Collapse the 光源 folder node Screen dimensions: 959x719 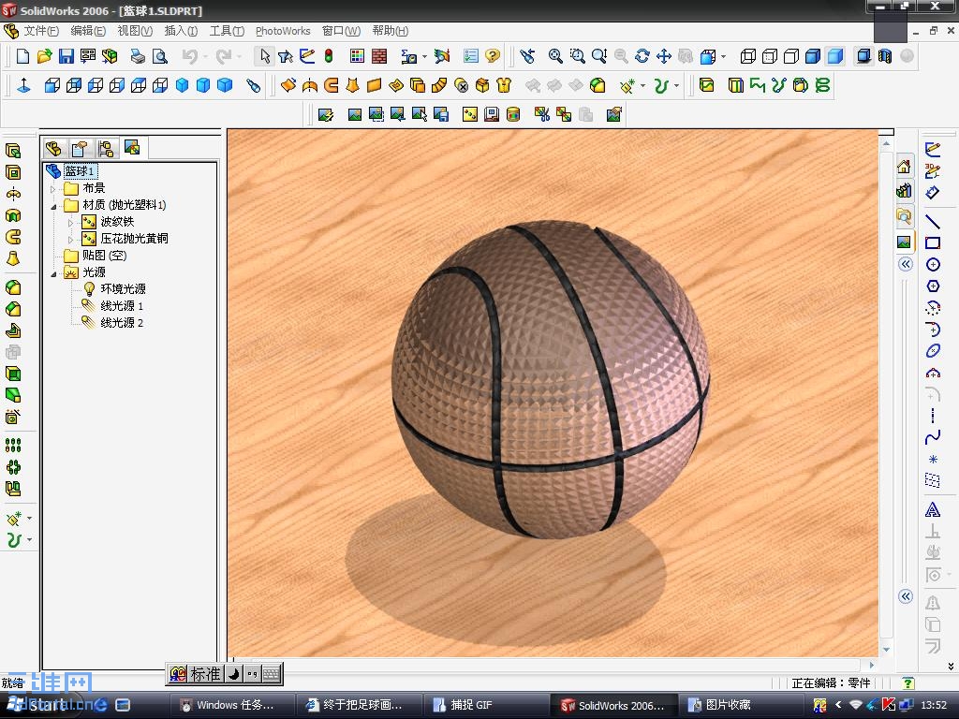click(x=53, y=272)
